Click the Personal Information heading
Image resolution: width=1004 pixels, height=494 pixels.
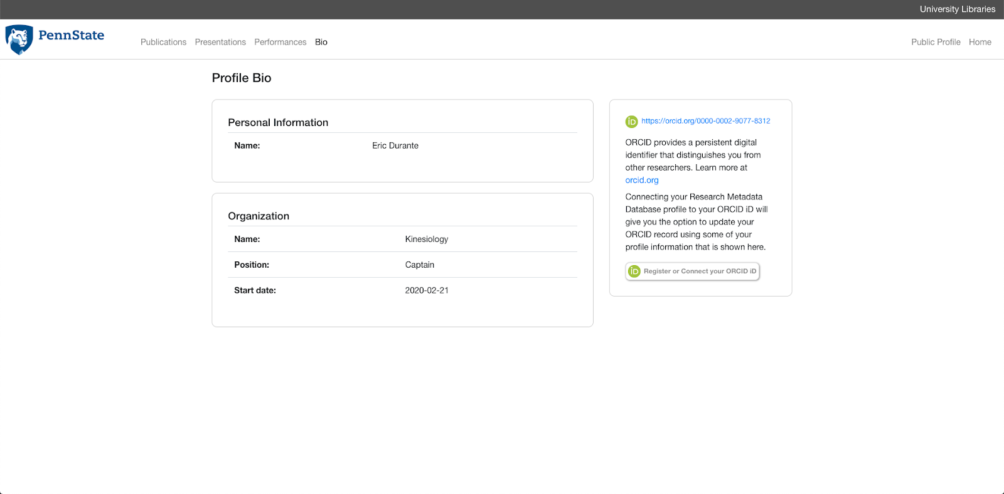[x=278, y=122]
